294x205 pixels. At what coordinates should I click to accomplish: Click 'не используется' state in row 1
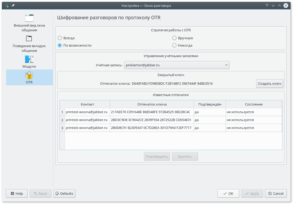[x=254, y=112]
